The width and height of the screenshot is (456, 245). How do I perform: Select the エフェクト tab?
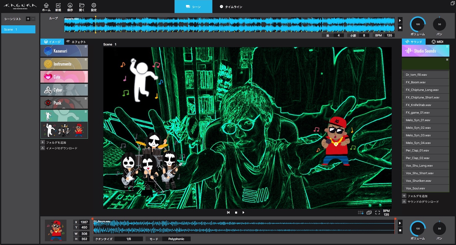tap(76, 42)
